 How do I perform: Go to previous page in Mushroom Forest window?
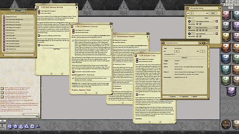pos(122,103)
